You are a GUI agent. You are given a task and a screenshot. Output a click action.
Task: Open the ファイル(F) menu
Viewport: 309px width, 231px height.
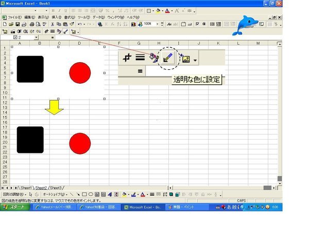[14, 17]
